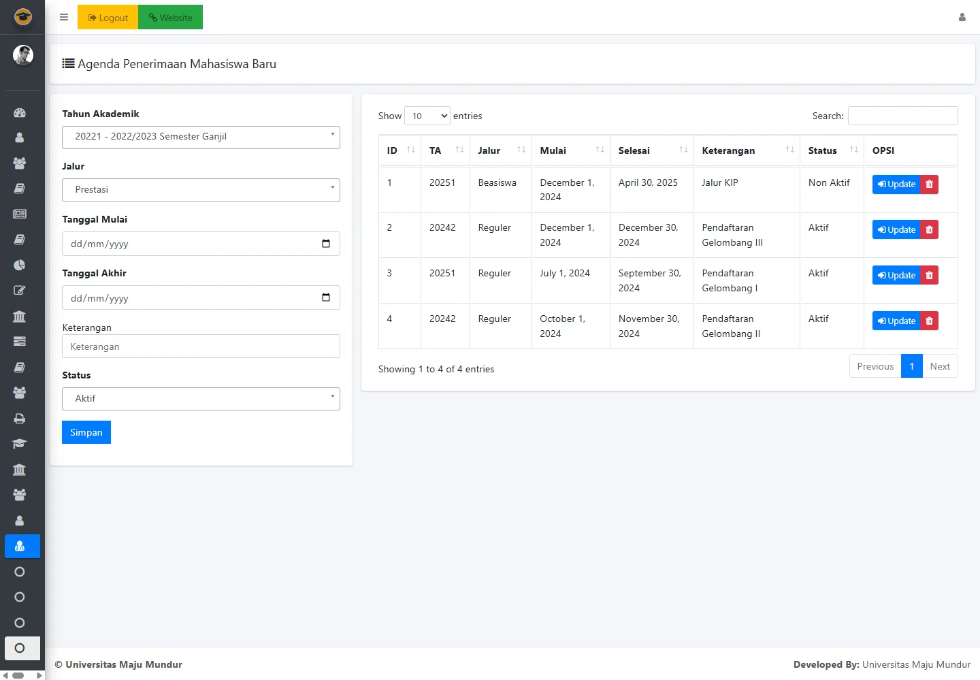980x680 pixels.
Task: Delete the Jalur KIP row via trash icon
Action: click(929, 184)
